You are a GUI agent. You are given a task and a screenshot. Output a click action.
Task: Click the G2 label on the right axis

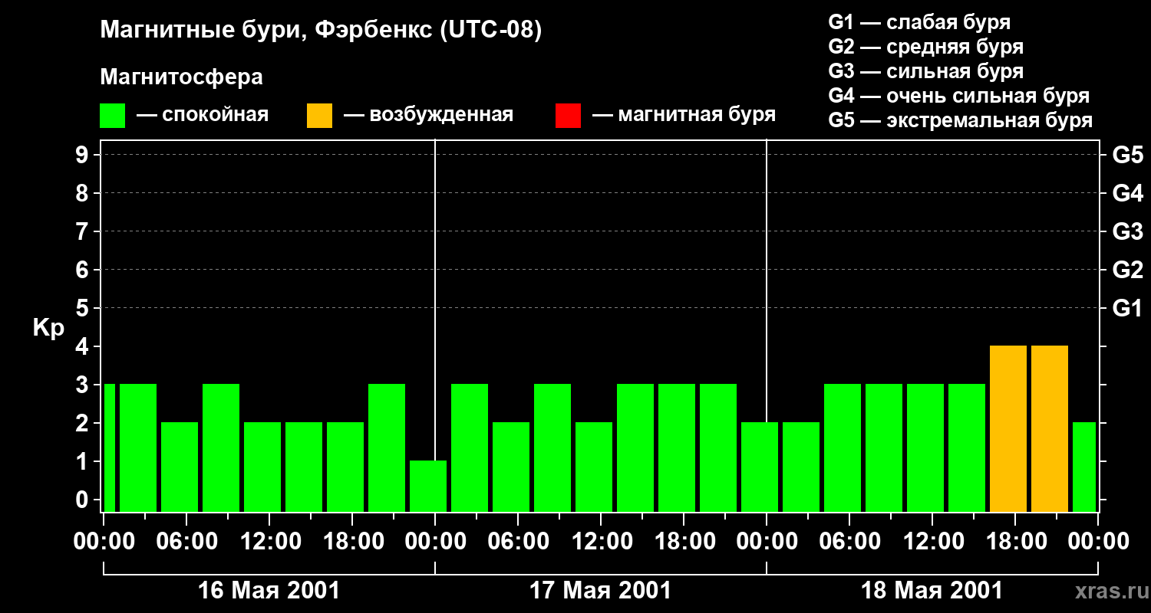1127,270
